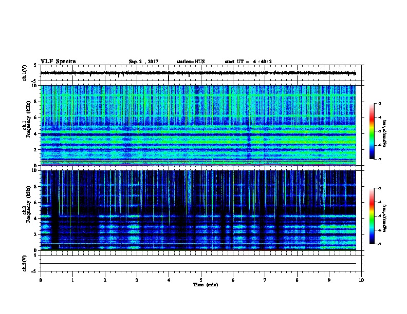This screenshot has height=314, width=407.
Task: Click the 'VLF Spectra' title text
Action: point(58,62)
